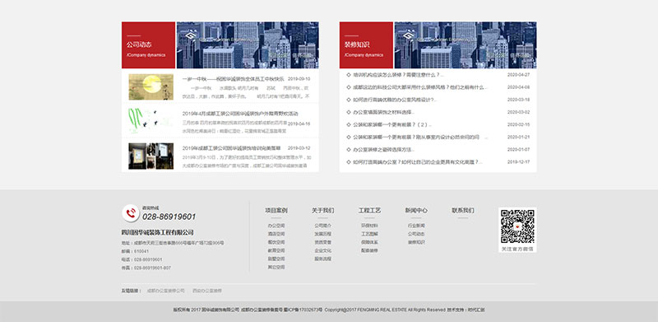The width and height of the screenshot is (658, 322).
Task: Select 联系我们 in footer navigation
Action: pos(463,210)
